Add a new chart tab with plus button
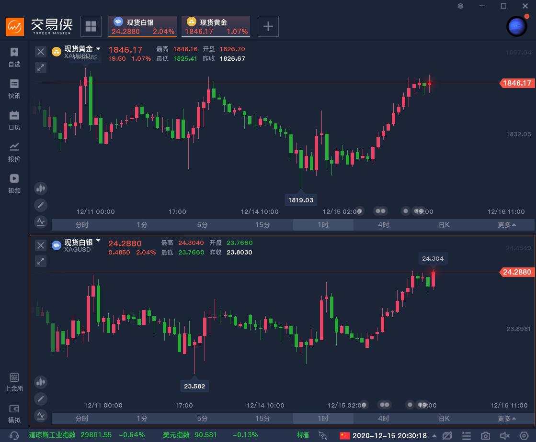 [x=268, y=26]
